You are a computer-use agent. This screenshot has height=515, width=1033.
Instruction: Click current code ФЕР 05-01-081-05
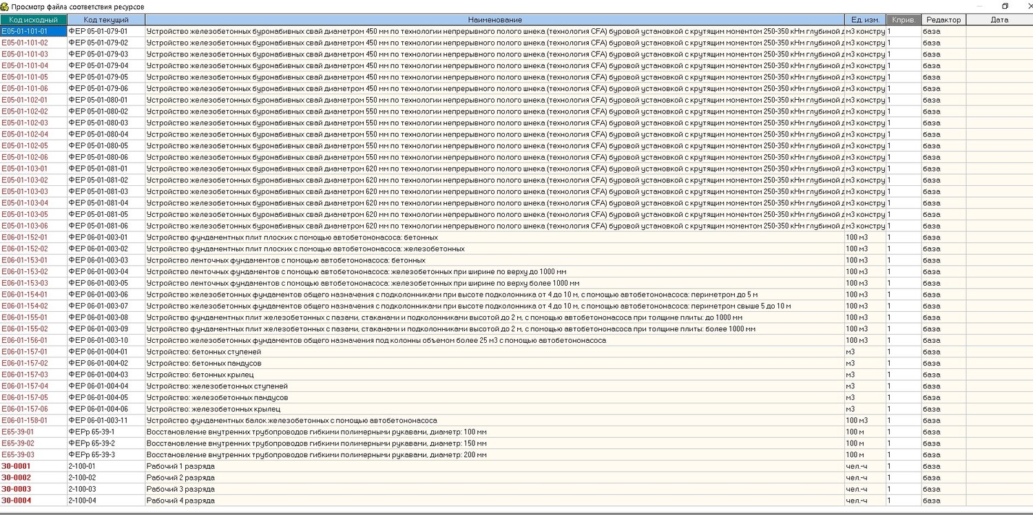point(106,214)
